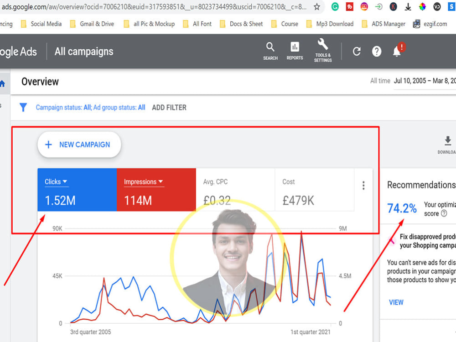Edit the Campaign status filter
Viewport: 456px width, 342px height.
click(90, 108)
